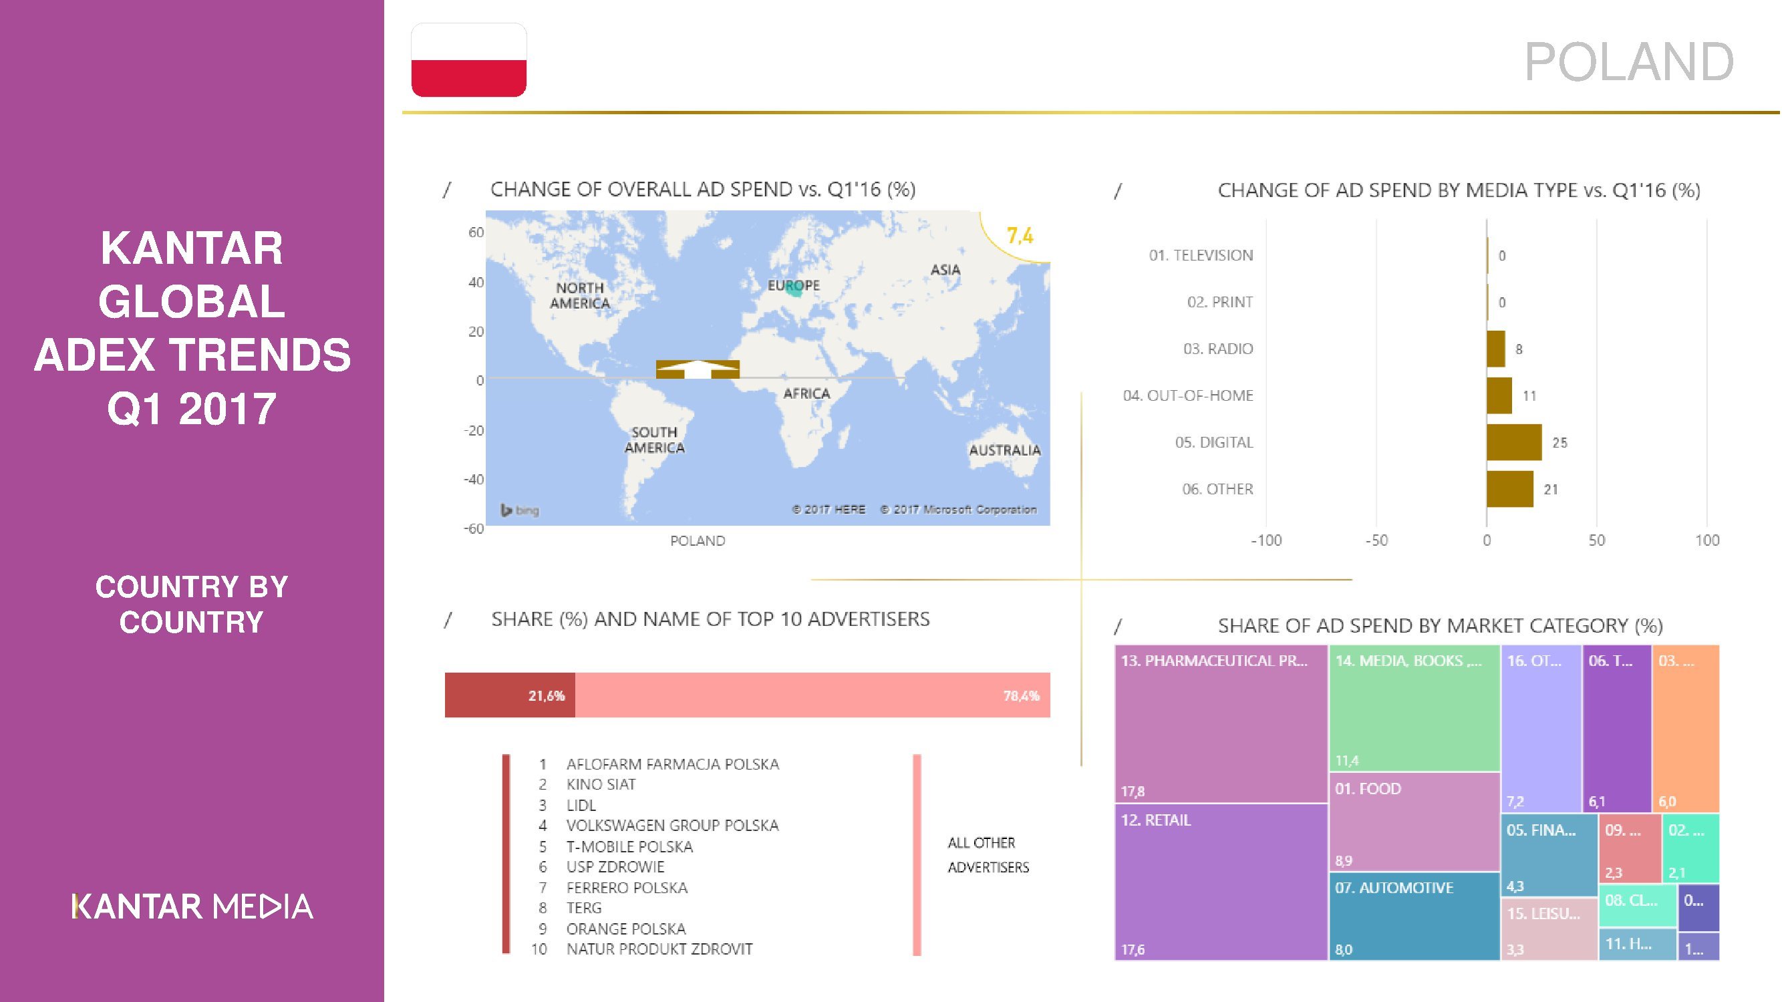
Task: Select the 08. CL... treemap tile
Action: tap(1638, 905)
